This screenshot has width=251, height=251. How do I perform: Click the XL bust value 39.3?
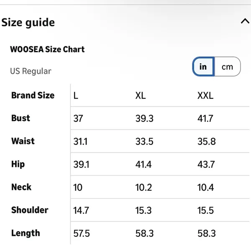[x=144, y=119]
